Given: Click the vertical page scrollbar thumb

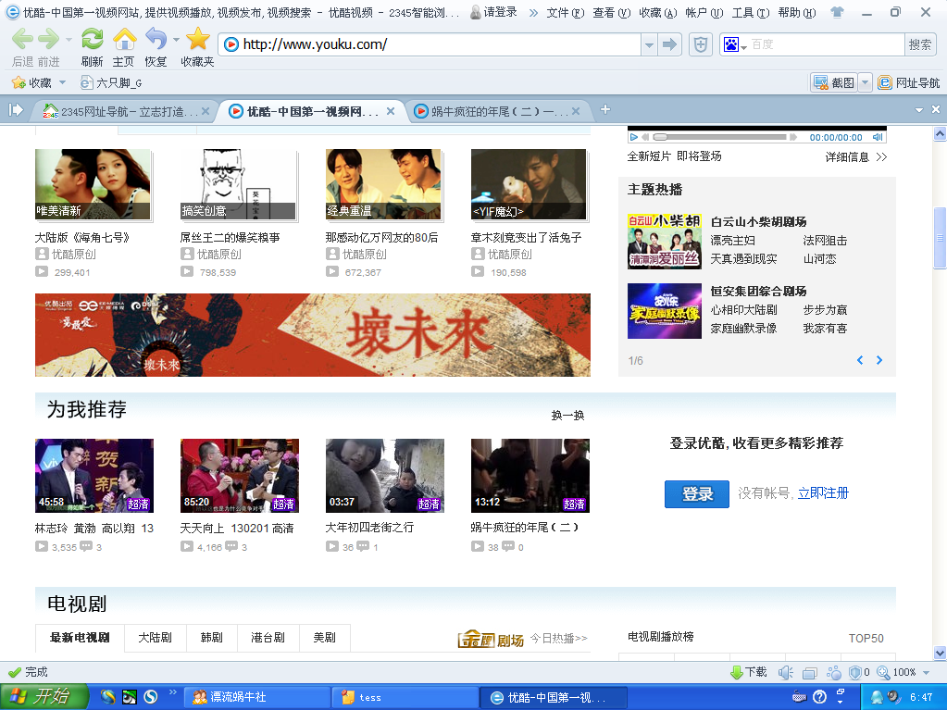Looking at the screenshot, I should point(940,237).
